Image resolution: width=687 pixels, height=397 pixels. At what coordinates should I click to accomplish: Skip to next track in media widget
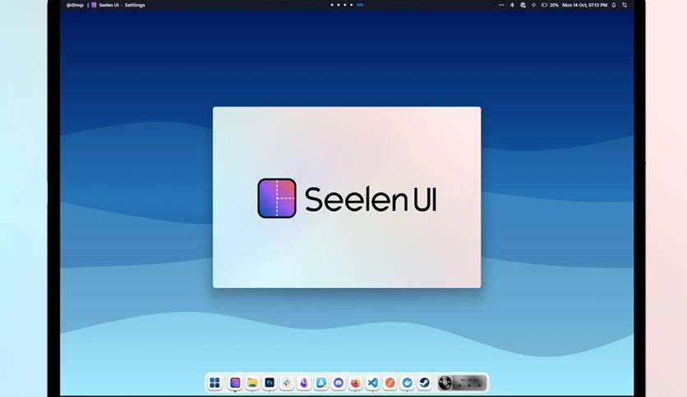[x=479, y=386]
